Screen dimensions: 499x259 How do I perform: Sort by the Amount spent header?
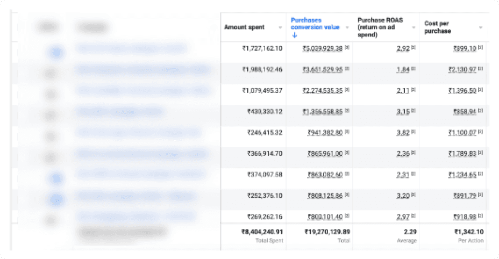coord(244,27)
